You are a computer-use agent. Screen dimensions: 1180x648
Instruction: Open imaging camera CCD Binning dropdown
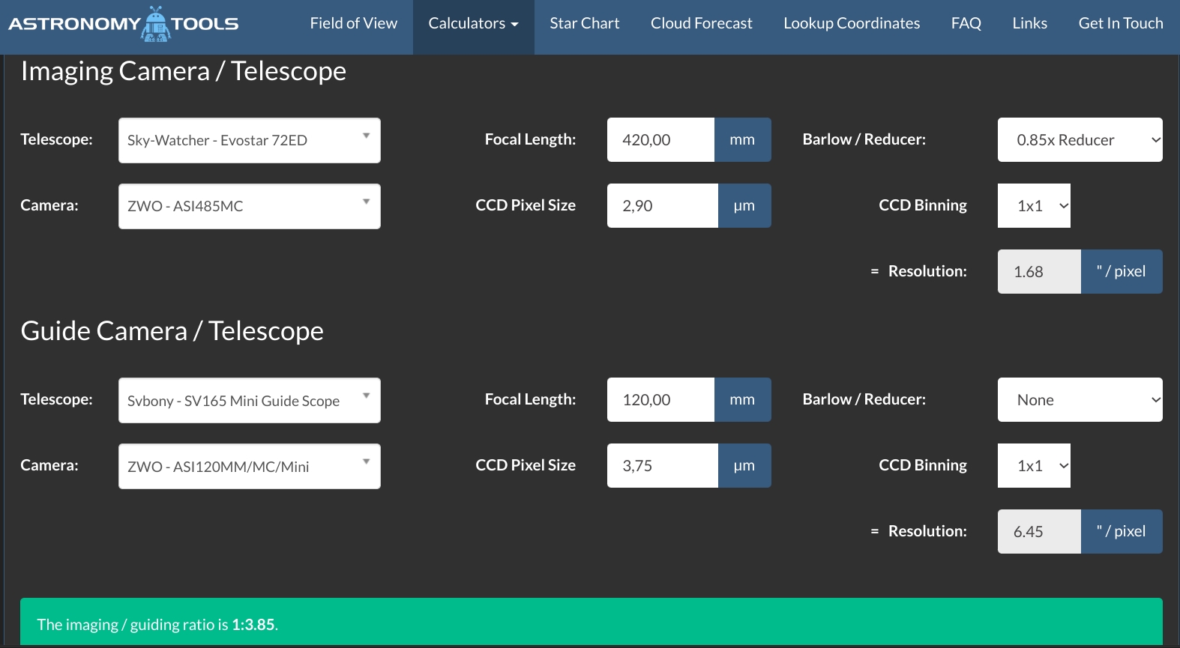tap(1033, 206)
